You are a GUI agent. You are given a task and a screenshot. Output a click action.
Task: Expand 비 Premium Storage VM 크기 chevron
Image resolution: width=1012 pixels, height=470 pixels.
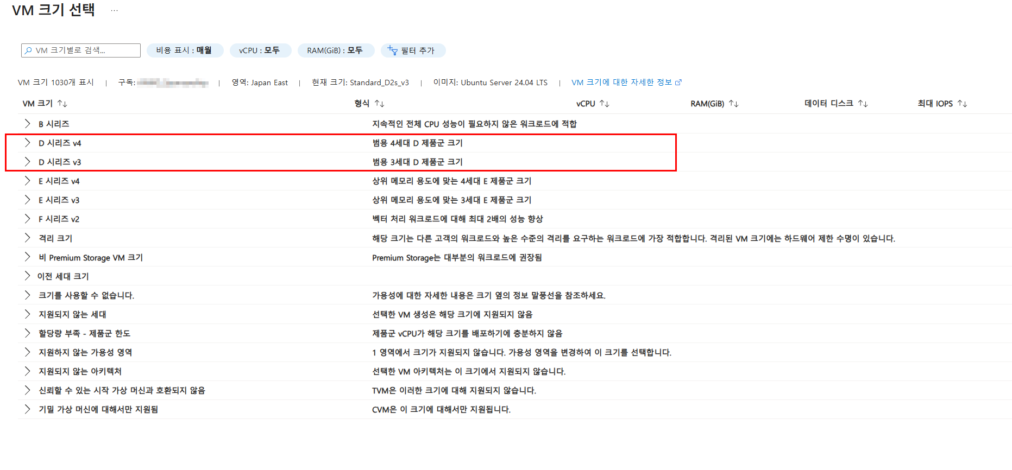pyautogui.click(x=27, y=257)
